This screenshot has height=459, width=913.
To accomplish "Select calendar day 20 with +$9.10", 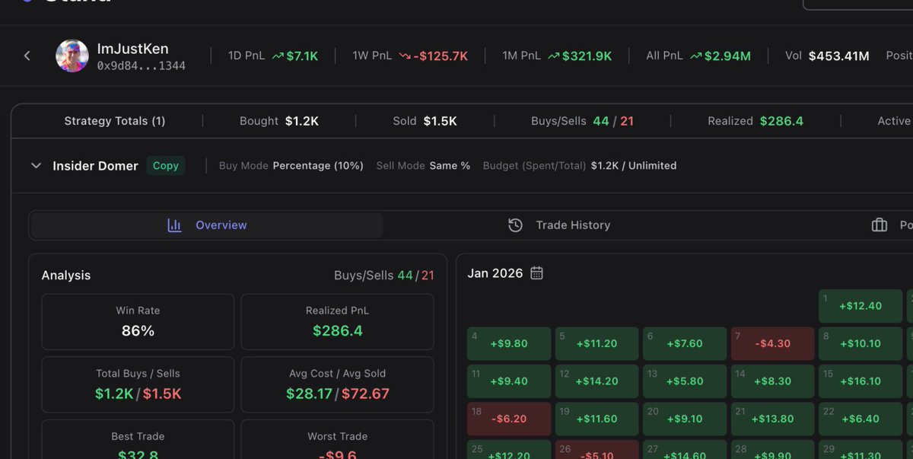I will 685,419.
